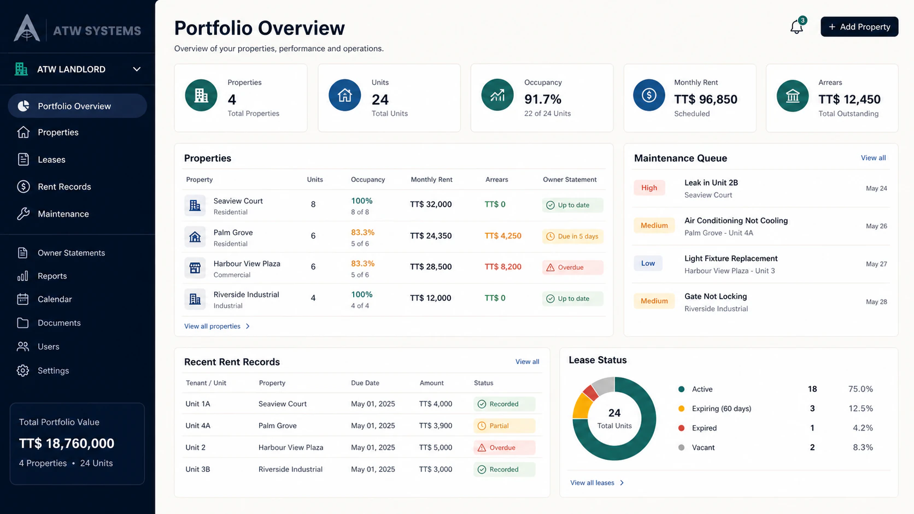Click chevron next to View all properties
This screenshot has height=514, width=914.
coord(248,326)
